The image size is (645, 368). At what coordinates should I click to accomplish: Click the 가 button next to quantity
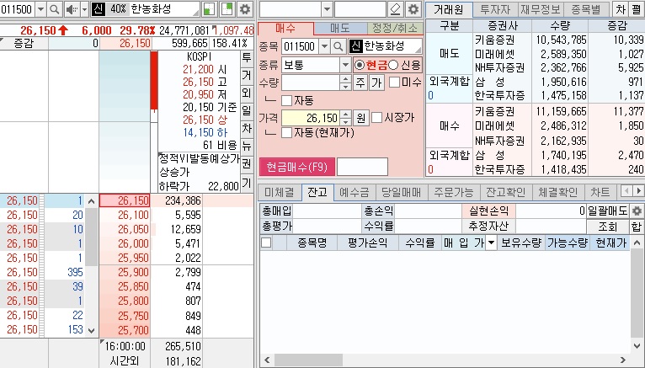pos(376,83)
